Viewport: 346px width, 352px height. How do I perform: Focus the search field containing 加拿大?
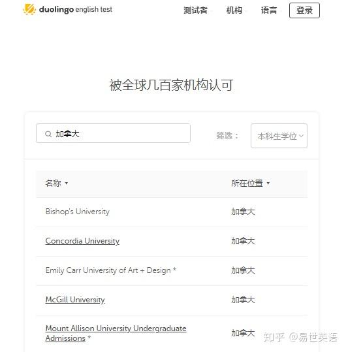pyautogui.click(x=113, y=133)
